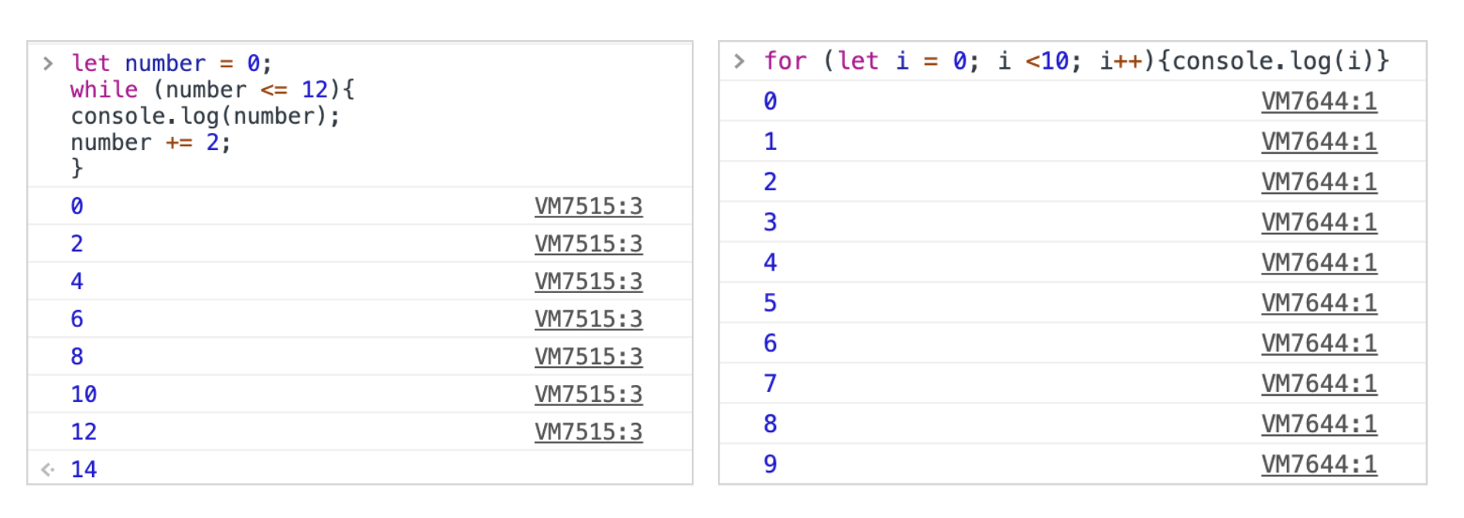Open VM7644:1 link beside output 6
The height and width of the screenshot is (518, 1464).
(1319, 343)
